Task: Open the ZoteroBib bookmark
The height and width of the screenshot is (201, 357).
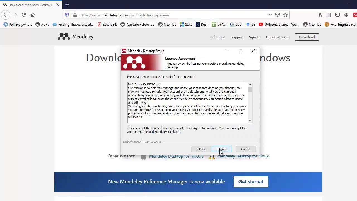Action: (x=107, y=25)
